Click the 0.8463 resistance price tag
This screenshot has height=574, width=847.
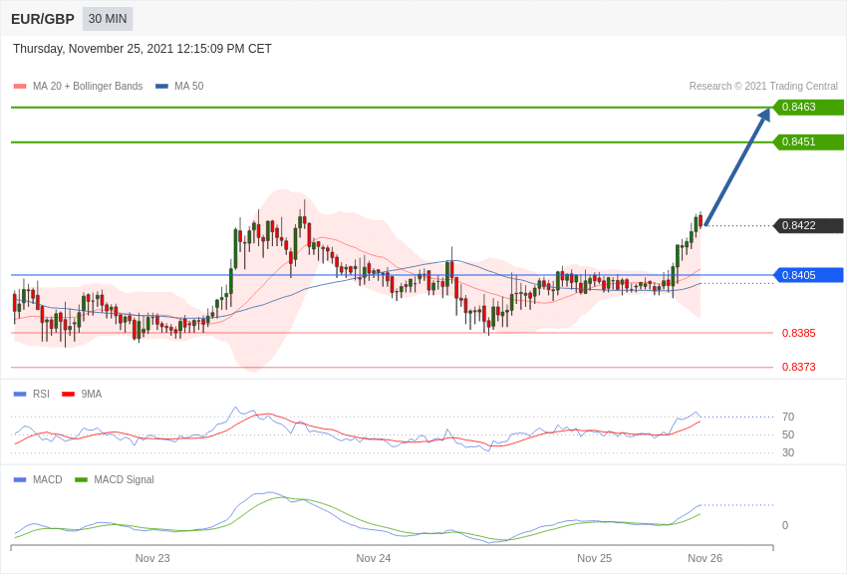coord(809,107)
